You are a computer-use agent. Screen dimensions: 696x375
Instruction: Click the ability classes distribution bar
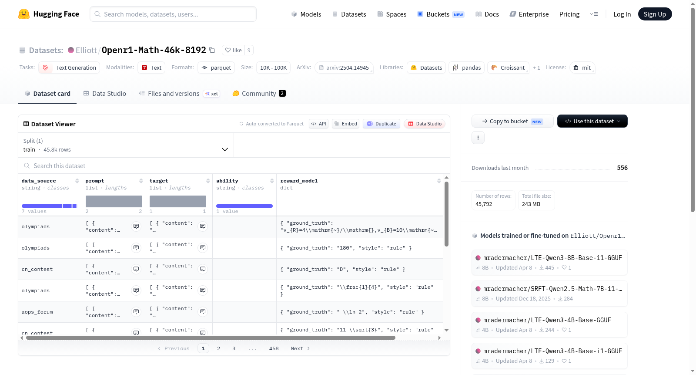pyautogui.click(x=244, y=206)
